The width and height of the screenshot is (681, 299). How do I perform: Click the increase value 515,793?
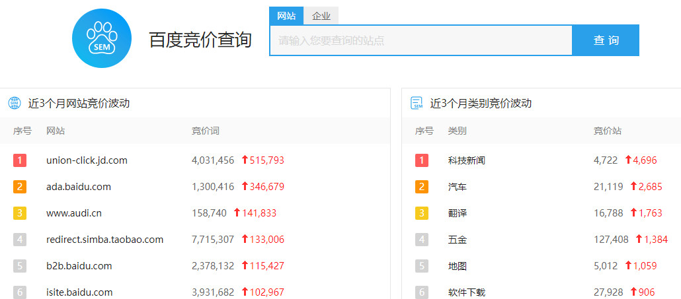tap(266, 160)
